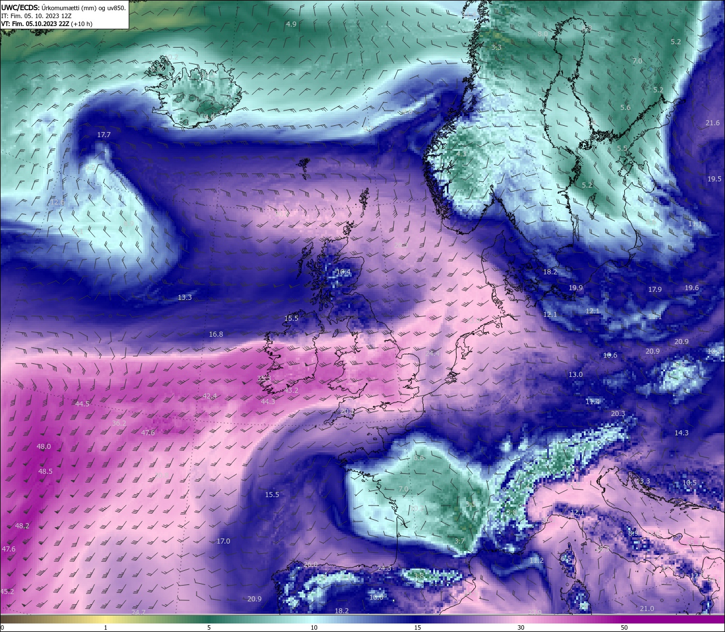Select the 5.6 map value
Screen dimensions: 725x632
click(625, 108)
